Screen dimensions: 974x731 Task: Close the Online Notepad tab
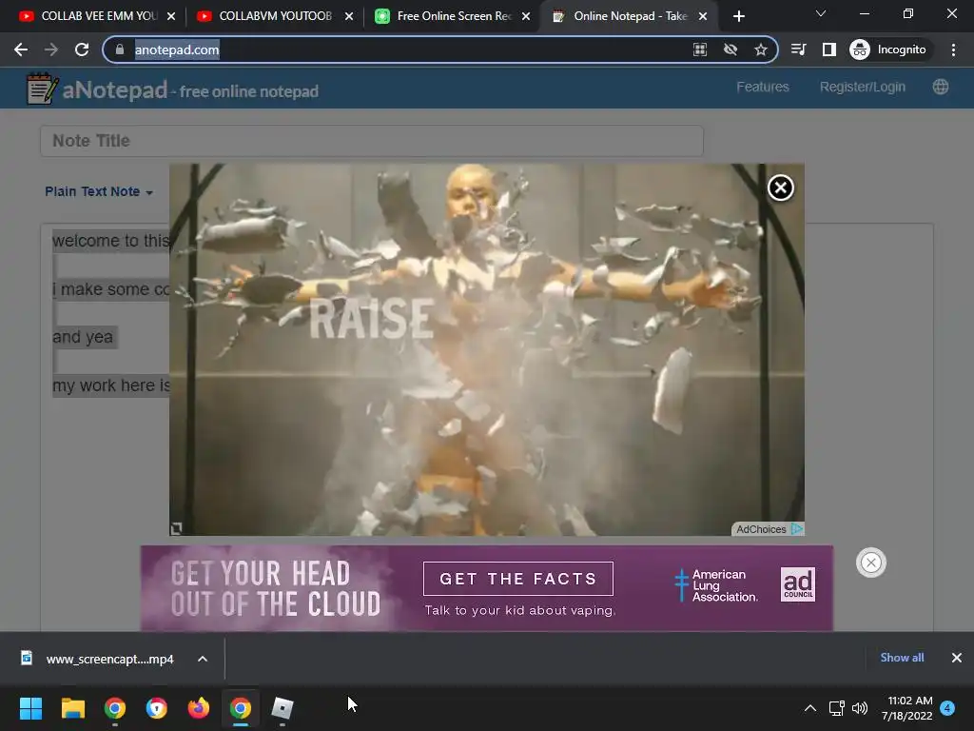click(703, 16)
